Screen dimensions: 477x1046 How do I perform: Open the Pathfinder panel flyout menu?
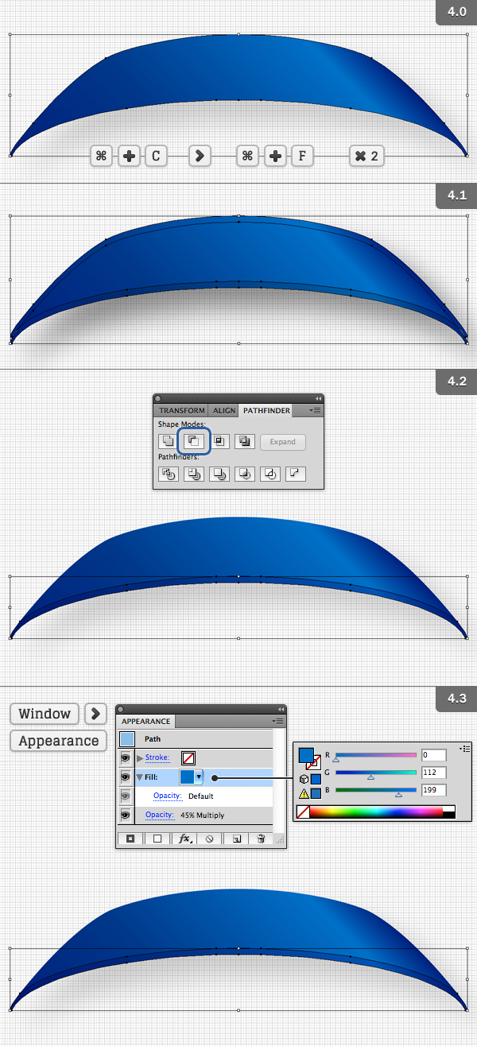tap(316, 411)
